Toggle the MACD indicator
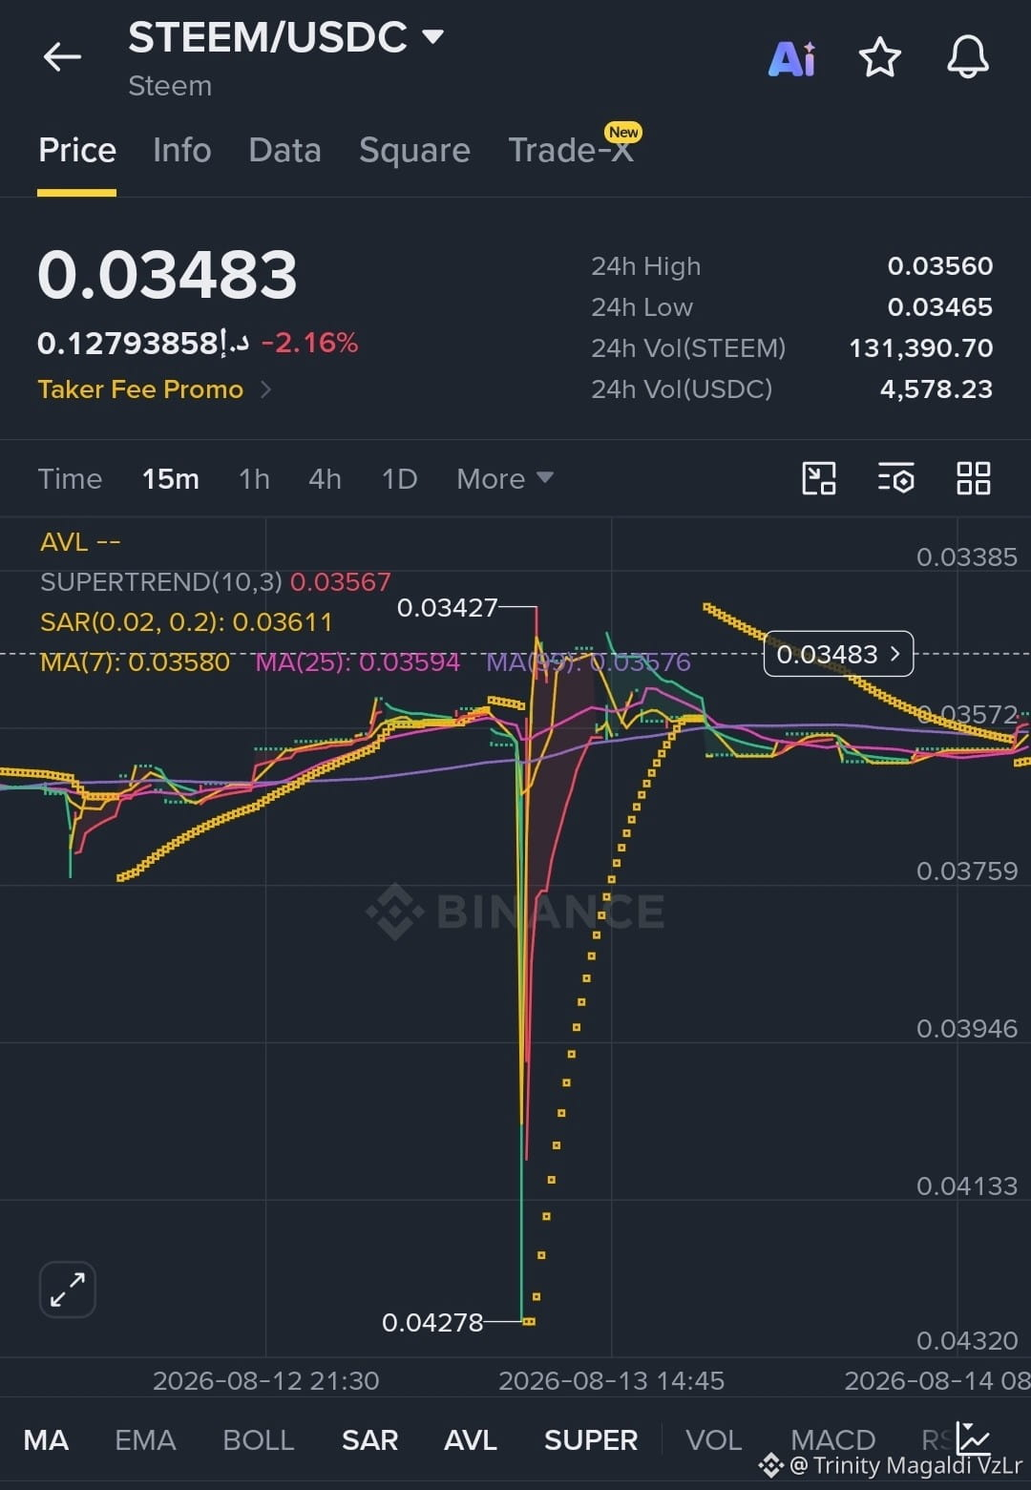The height and width of the screenshot is (1490, 1031). [833, 1439]
